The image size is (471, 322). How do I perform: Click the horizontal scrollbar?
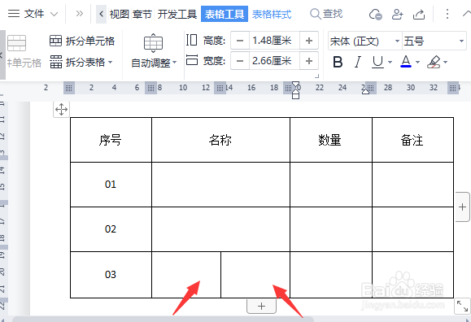point(163,319)
